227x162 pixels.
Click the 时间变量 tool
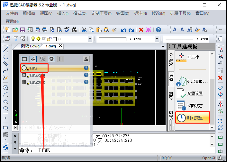click(x=193, y=118)
